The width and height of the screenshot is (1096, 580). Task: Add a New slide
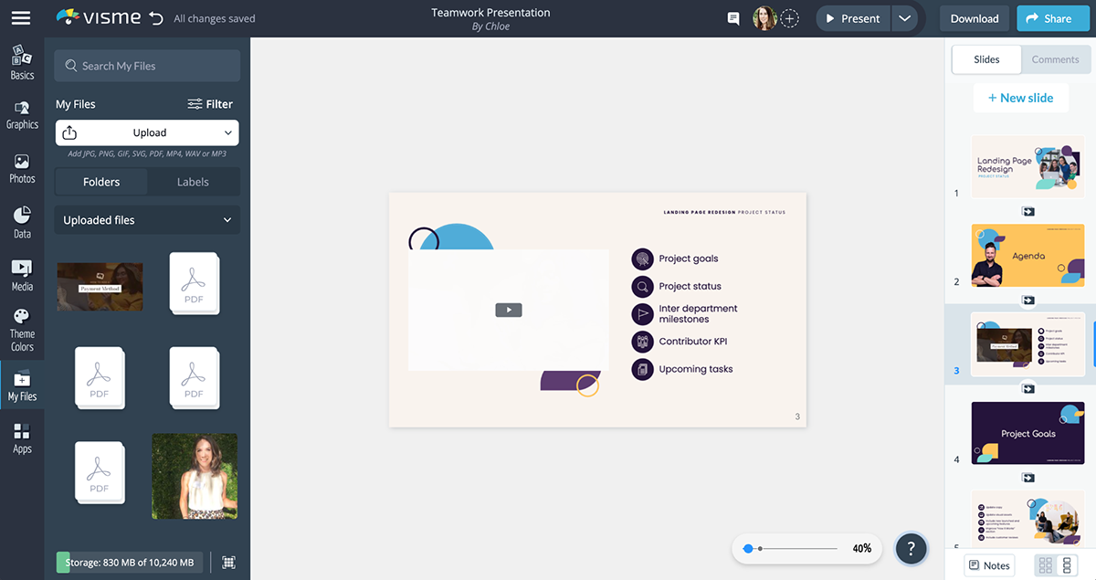pos(1019,98)
